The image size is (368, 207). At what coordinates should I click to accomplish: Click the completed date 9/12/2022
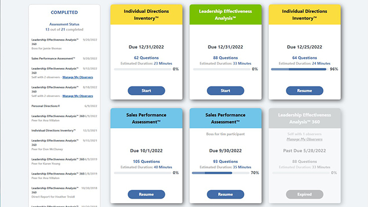click(x=90, y=69)
